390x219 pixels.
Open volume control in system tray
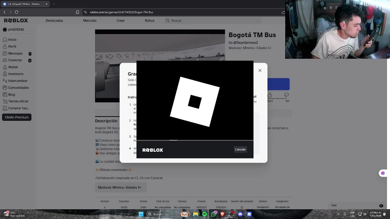pyautogui.click(x=365, y=214)
